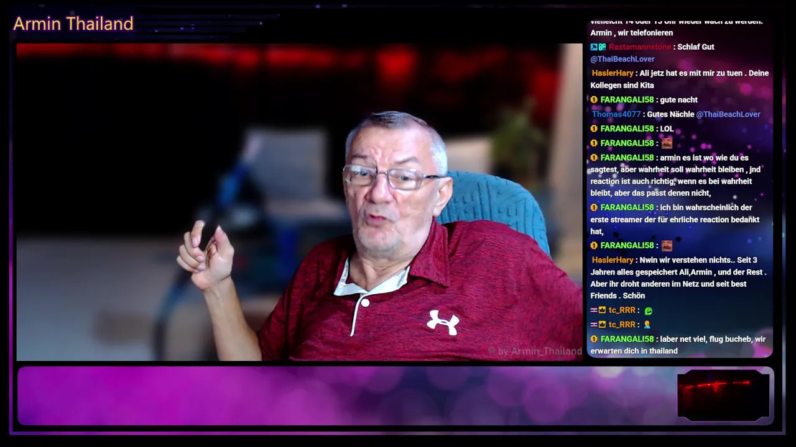Click the person emote in tc_RRR's message
This screenshot has height=447, width=796.
pyautogui.click(x=647, y=325)
